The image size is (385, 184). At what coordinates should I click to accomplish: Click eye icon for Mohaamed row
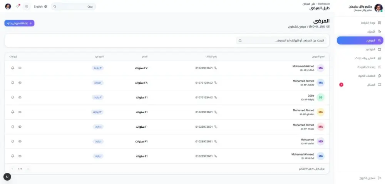coord(20,142)
